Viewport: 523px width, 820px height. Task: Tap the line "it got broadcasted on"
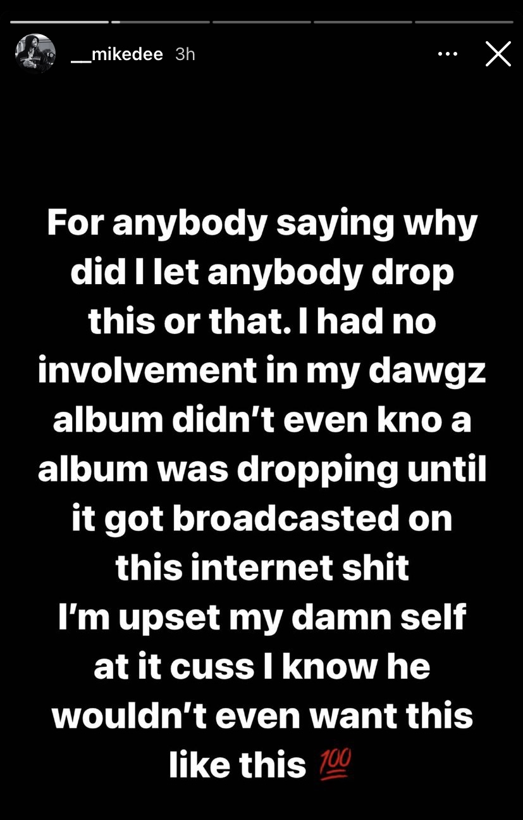pyautogui.click(x=262, y=519)
